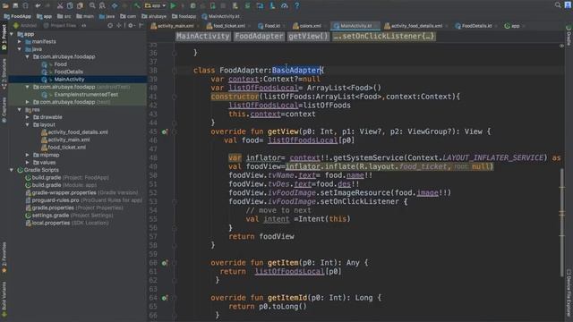The image size is (573, 322).
Task: Expand the values folder
Action: 28,163
